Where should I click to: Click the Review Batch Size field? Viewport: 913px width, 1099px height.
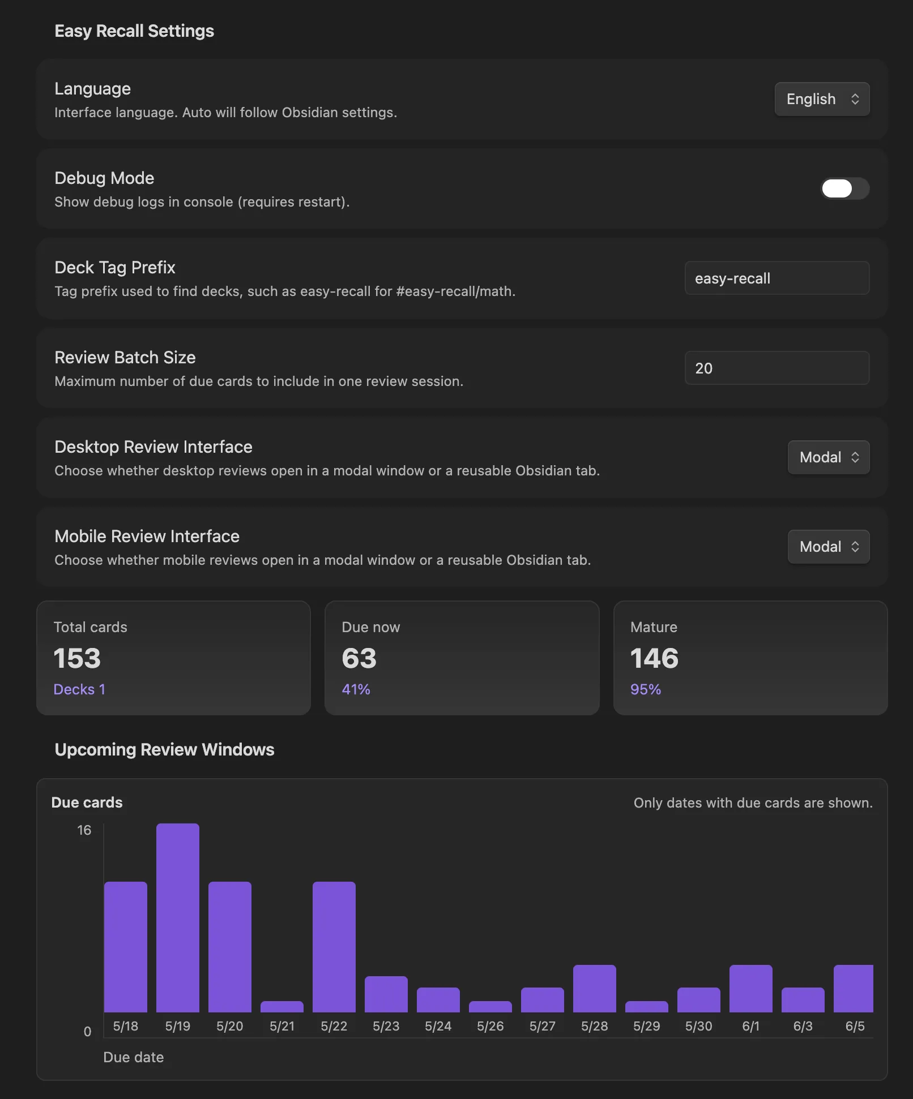(777, 368)
